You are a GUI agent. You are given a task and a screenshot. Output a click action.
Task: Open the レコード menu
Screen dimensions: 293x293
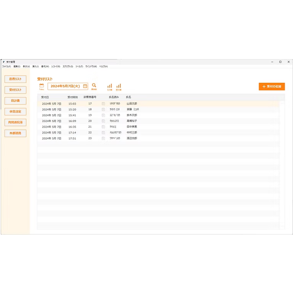coord(55,66)
